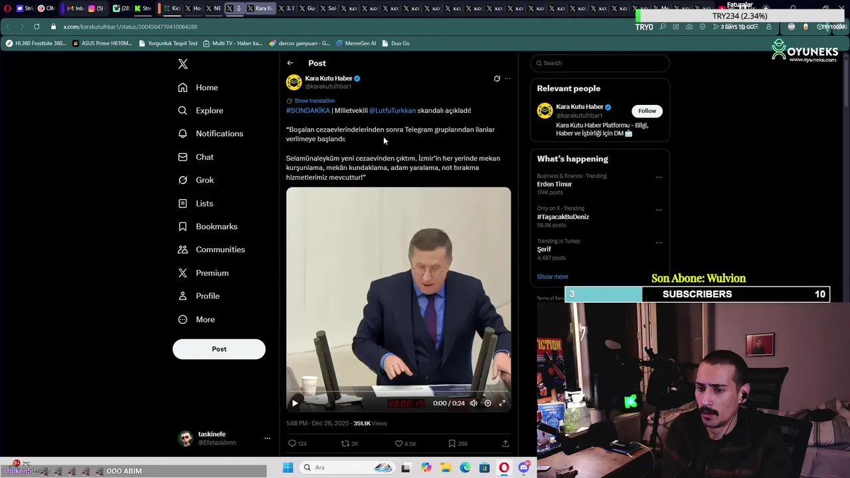Open Task View on the taskbar

coord(406,467)
